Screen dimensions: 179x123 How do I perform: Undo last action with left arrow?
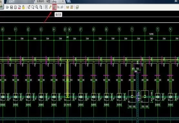coord(58,7)
